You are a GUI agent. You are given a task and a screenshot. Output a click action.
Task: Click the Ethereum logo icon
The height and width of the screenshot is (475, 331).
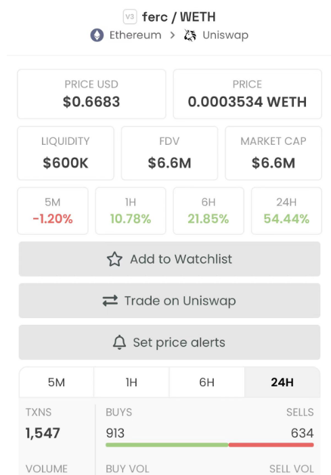pos(97,35)
